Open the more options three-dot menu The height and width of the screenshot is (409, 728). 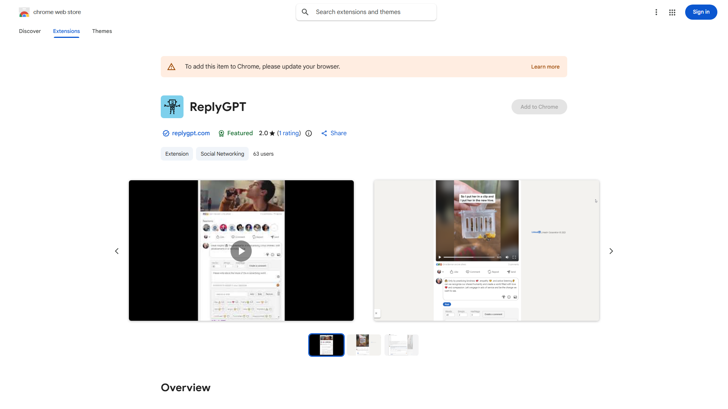pos(656,12)
